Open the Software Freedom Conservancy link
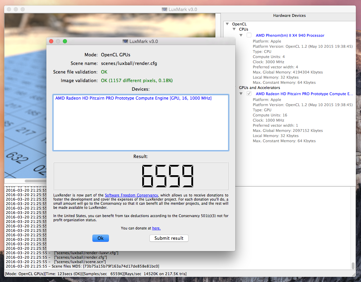The image size is (361, 282). pyautogui.click(x=131, y=195)
